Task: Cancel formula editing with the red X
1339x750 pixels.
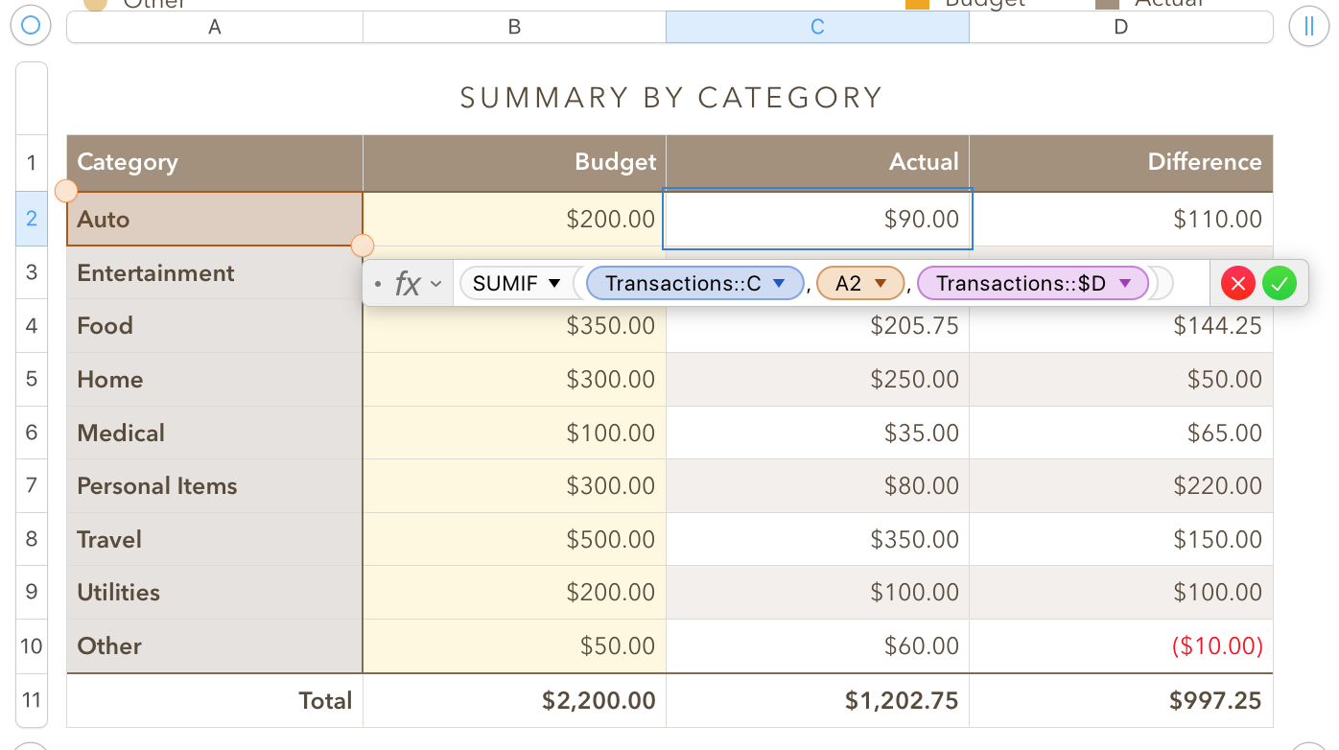Action: click(1238, 283)
